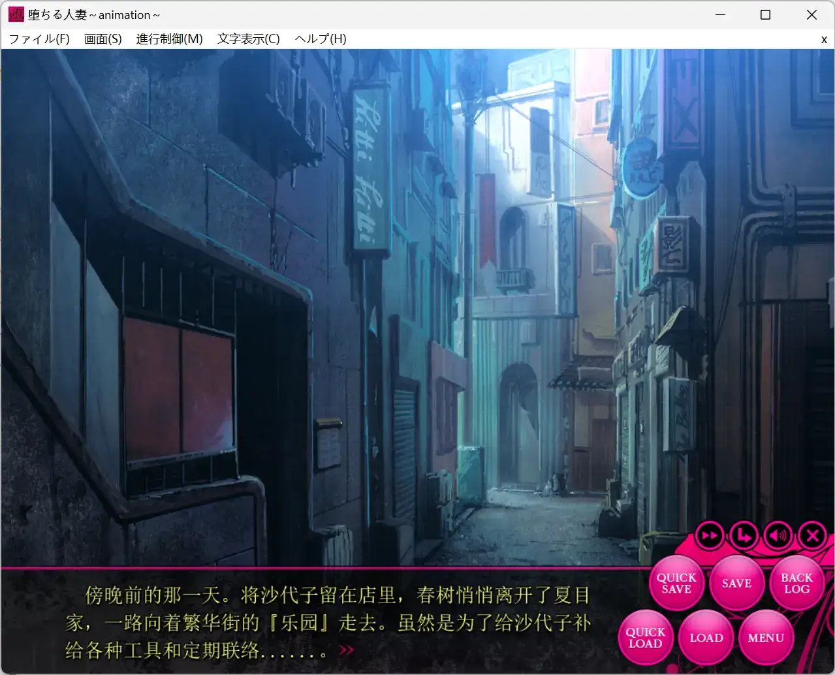
Task: Click the speaker voice replay icon
Action: (778, 536)
